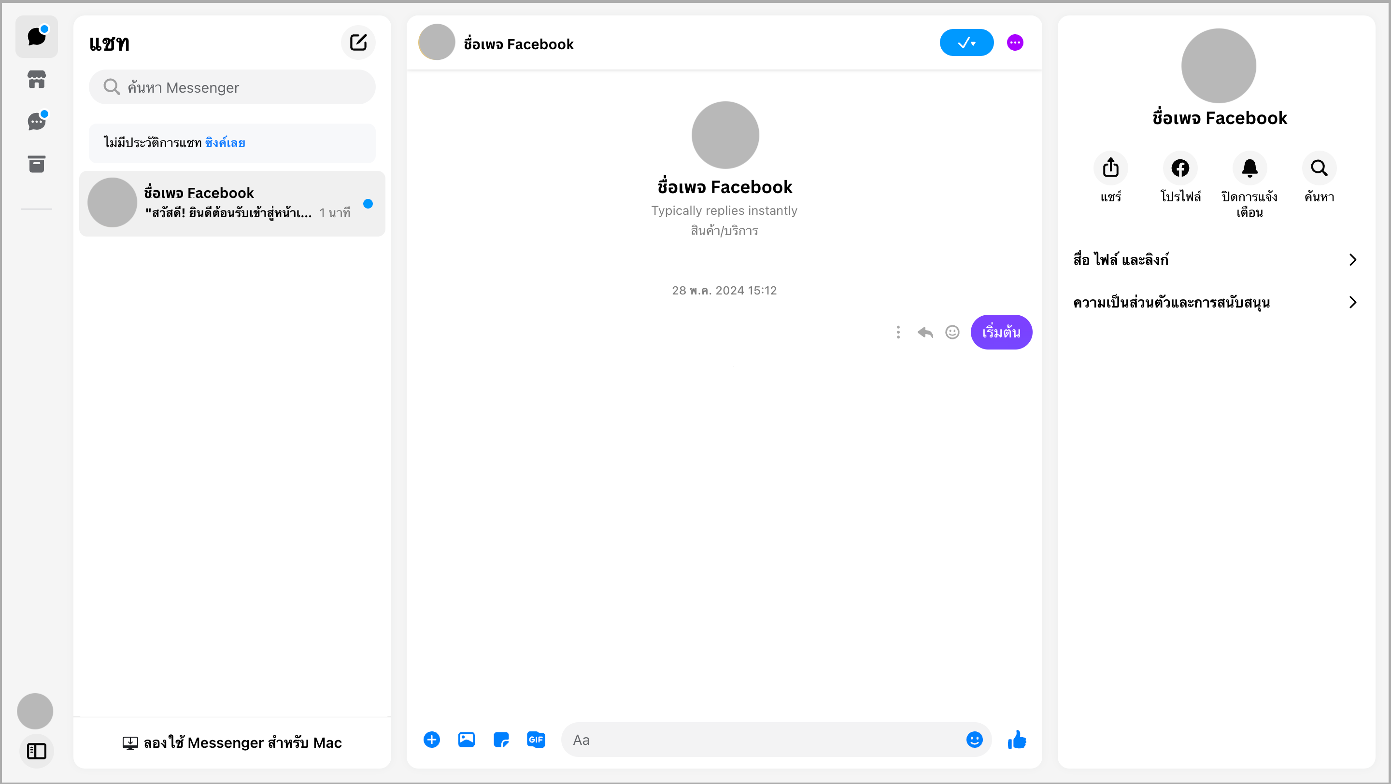
Task: Toggle ปิดการแจ้งเตือน notification bell
Action: coord(1249,168)
